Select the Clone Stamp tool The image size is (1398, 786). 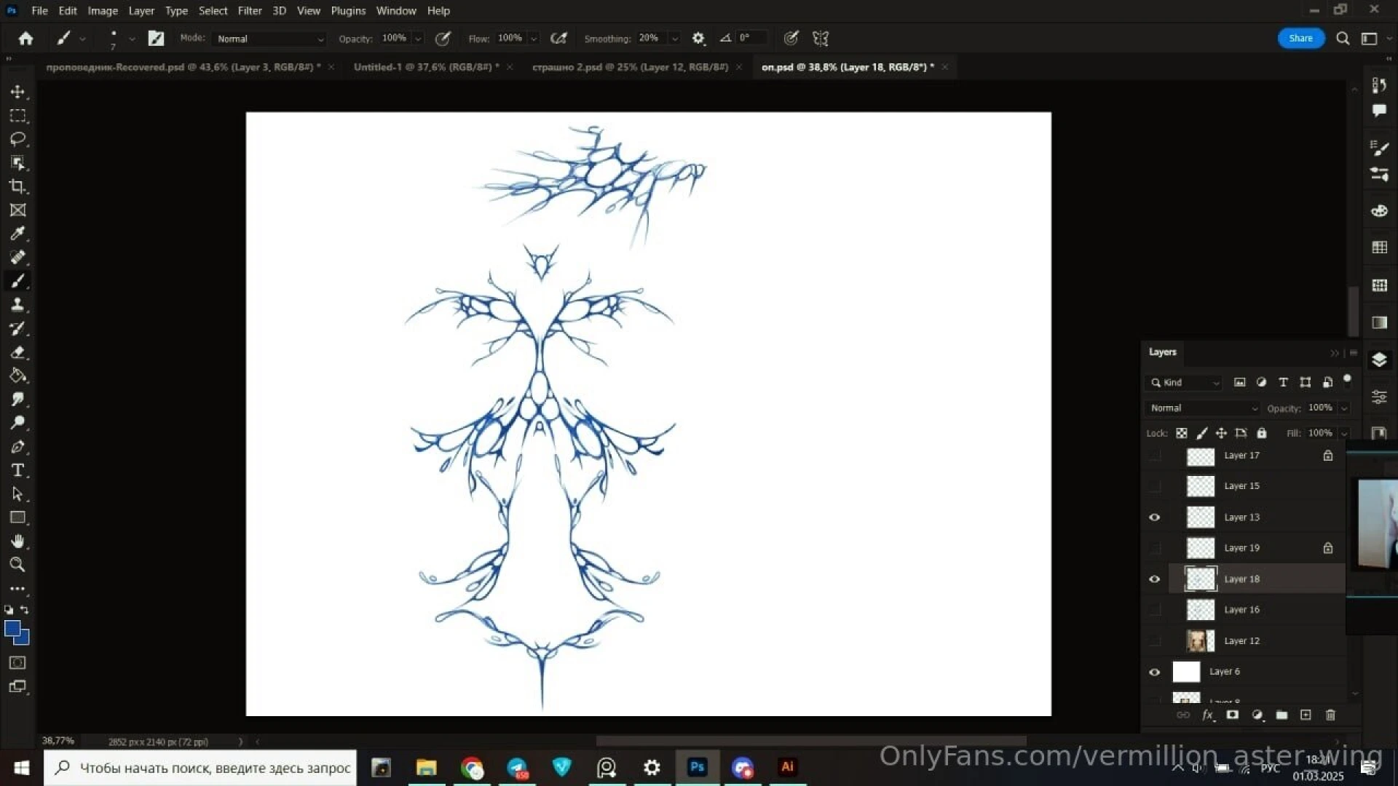pyautogui.click(x=17, y=305)
